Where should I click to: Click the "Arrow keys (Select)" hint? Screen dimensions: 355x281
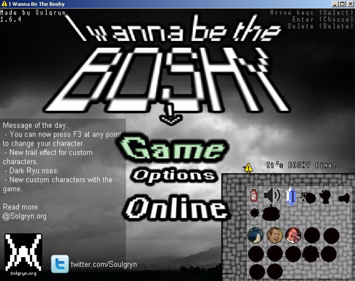pos(312,13)
